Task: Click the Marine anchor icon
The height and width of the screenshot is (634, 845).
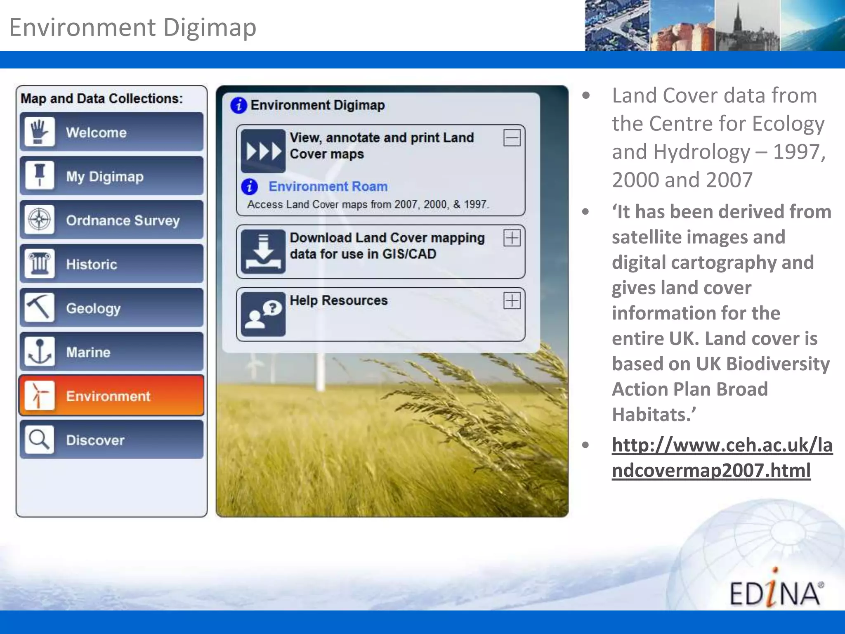Action: point(39,352)
